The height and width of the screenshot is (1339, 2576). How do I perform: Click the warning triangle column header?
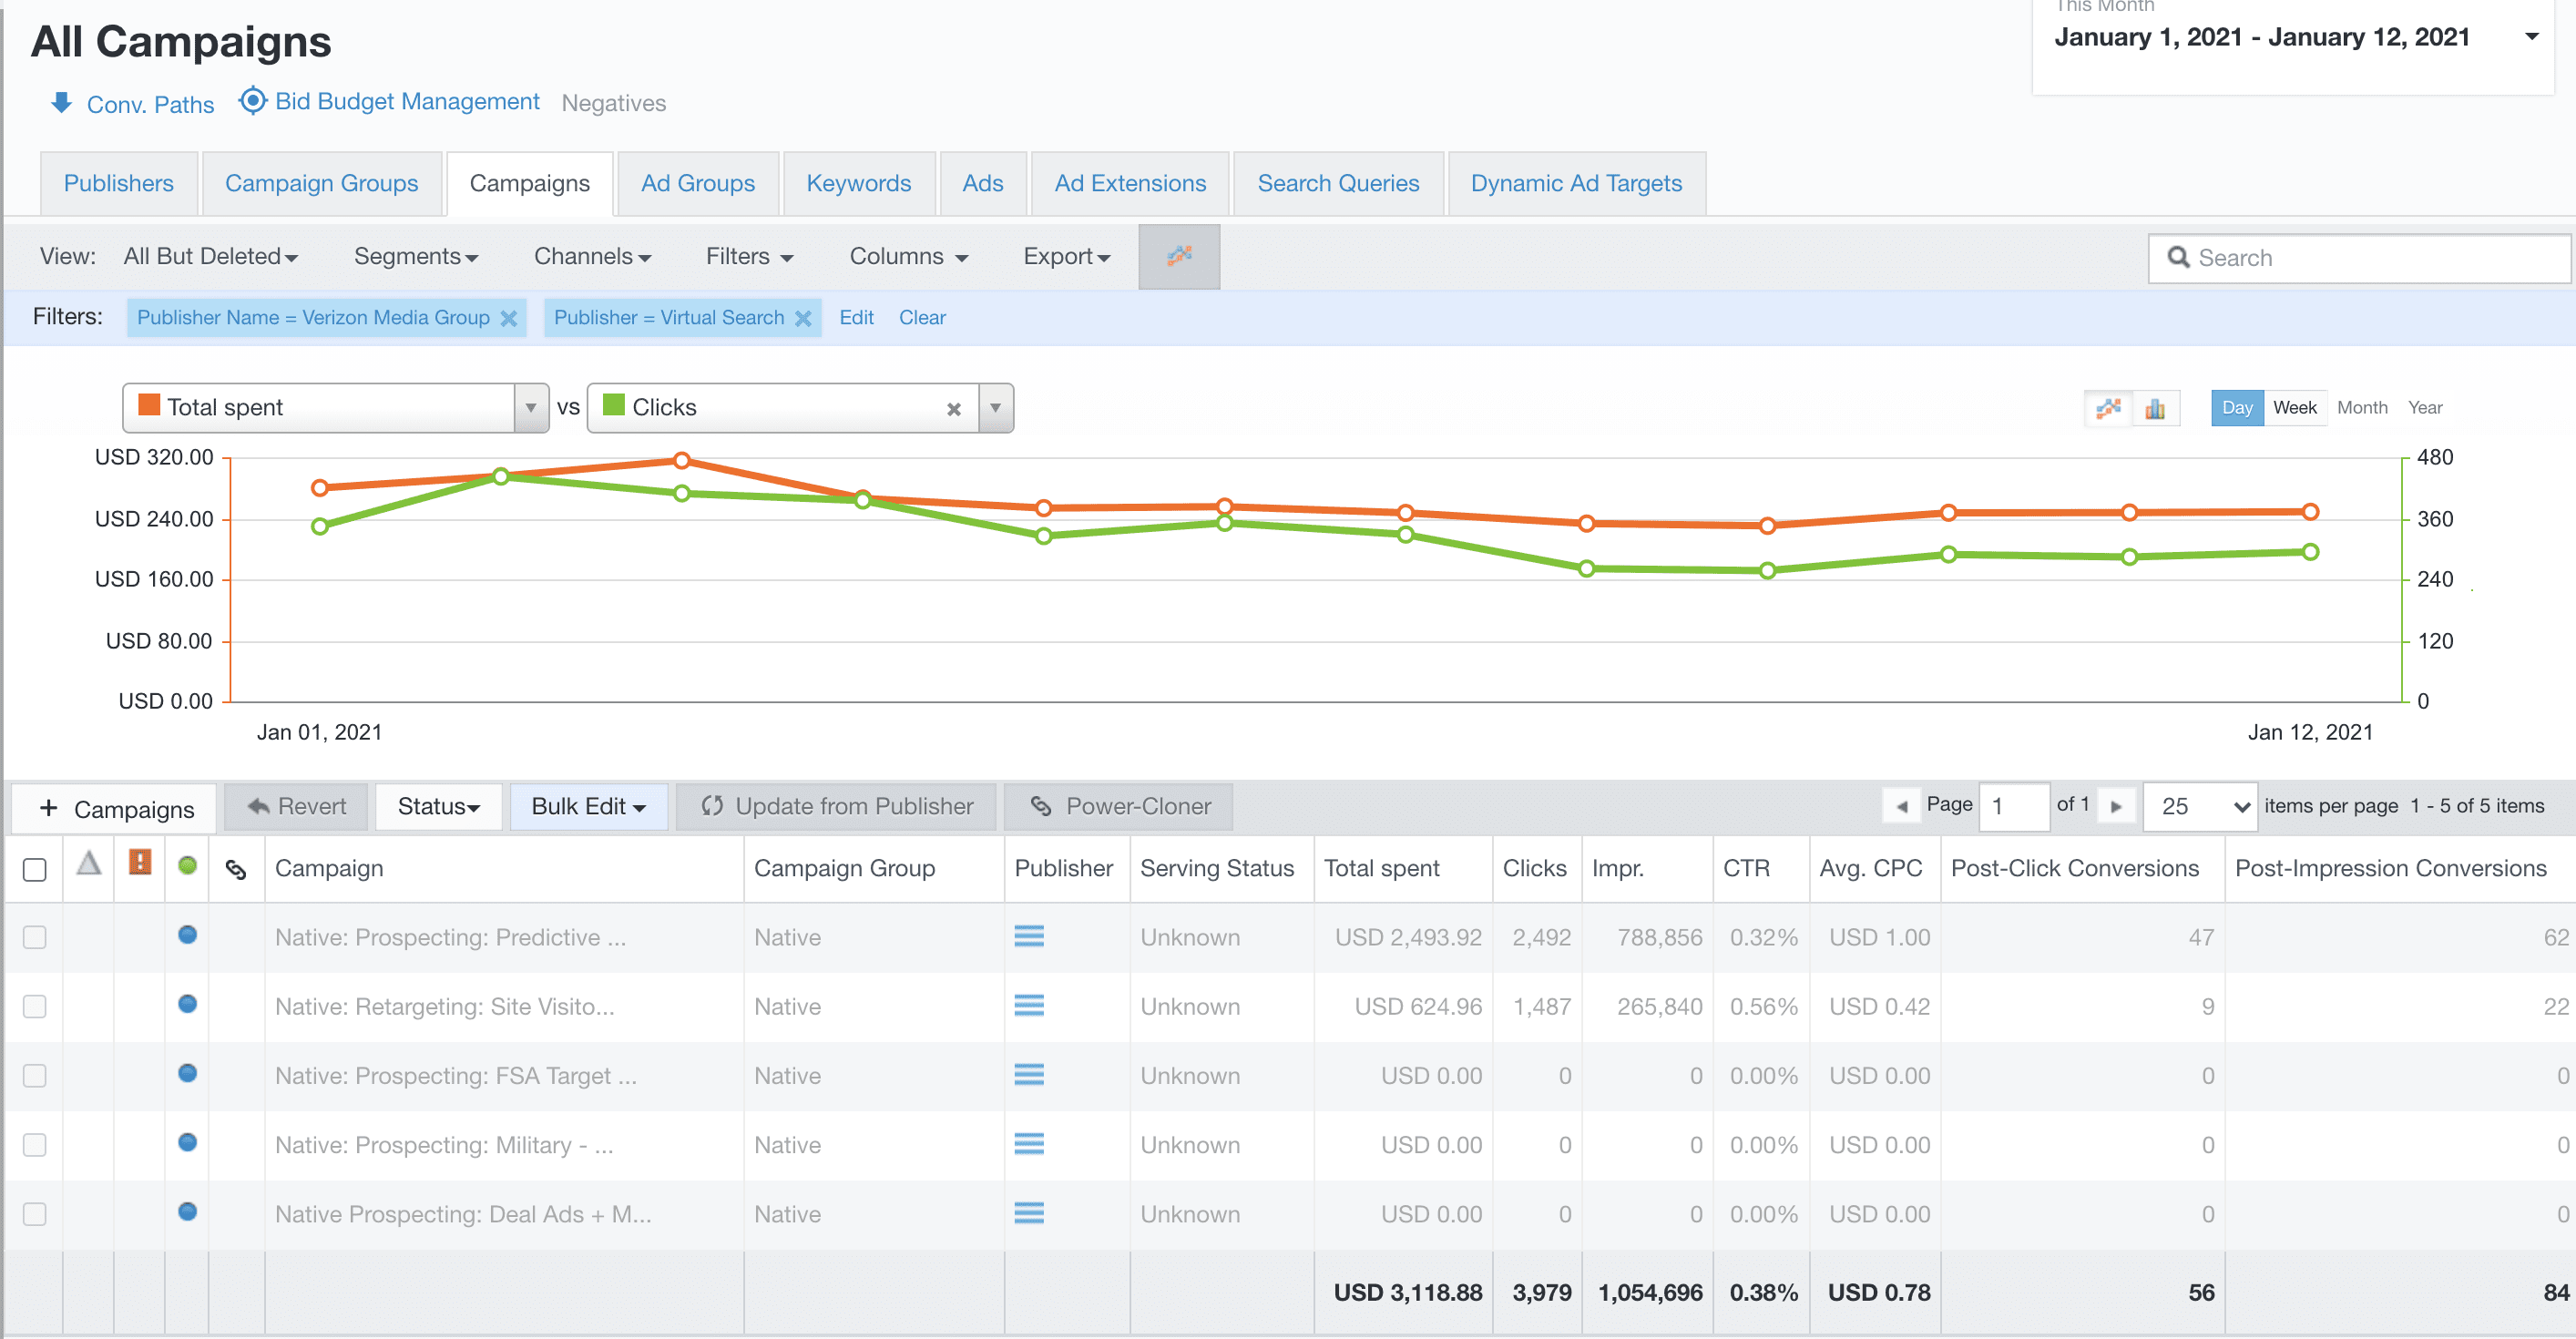click(89, 864)
